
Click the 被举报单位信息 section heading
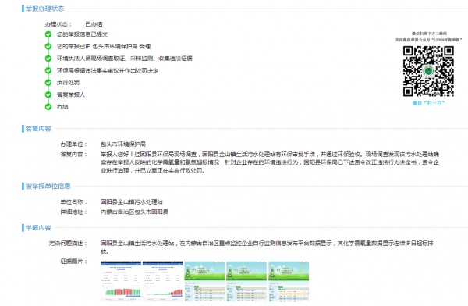point(48,186)
